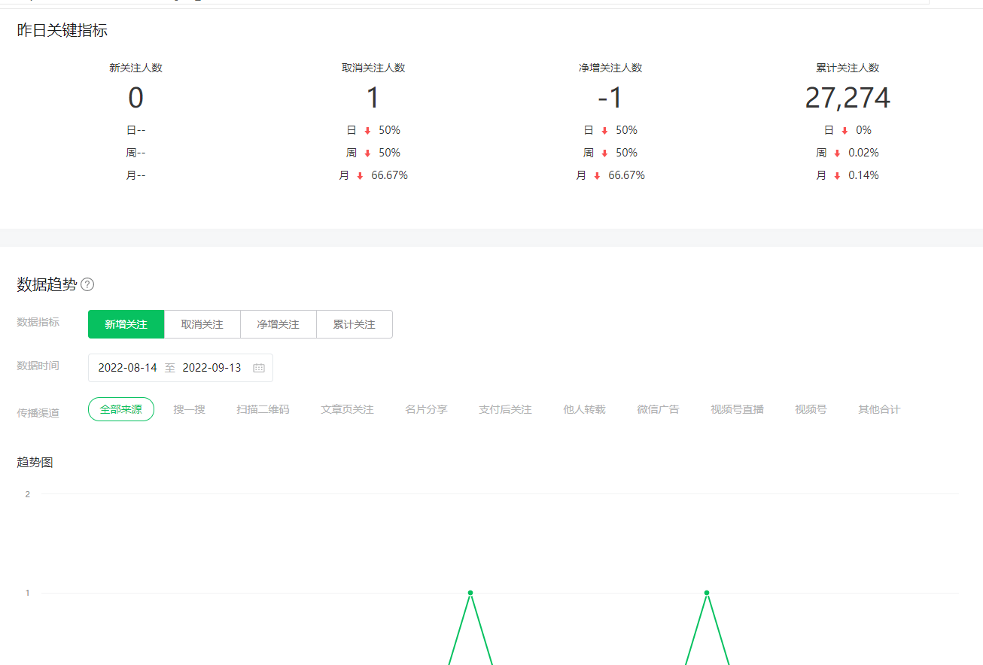The image size is (983, 665).
Task: Switch to the 取消关注 metric tab
Action: (202, 324)
